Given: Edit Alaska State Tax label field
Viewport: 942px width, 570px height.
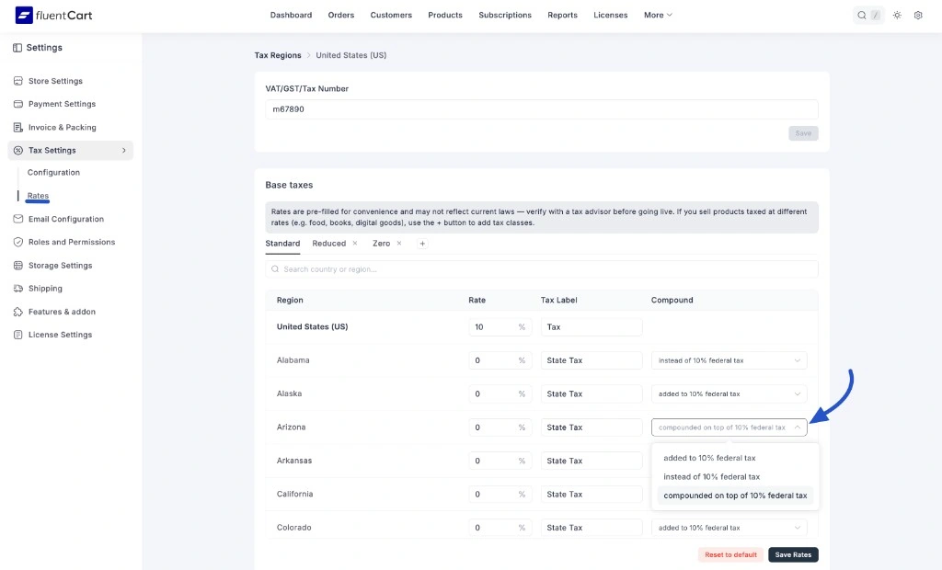Looking at the screenshot, I should pos(592,394).
